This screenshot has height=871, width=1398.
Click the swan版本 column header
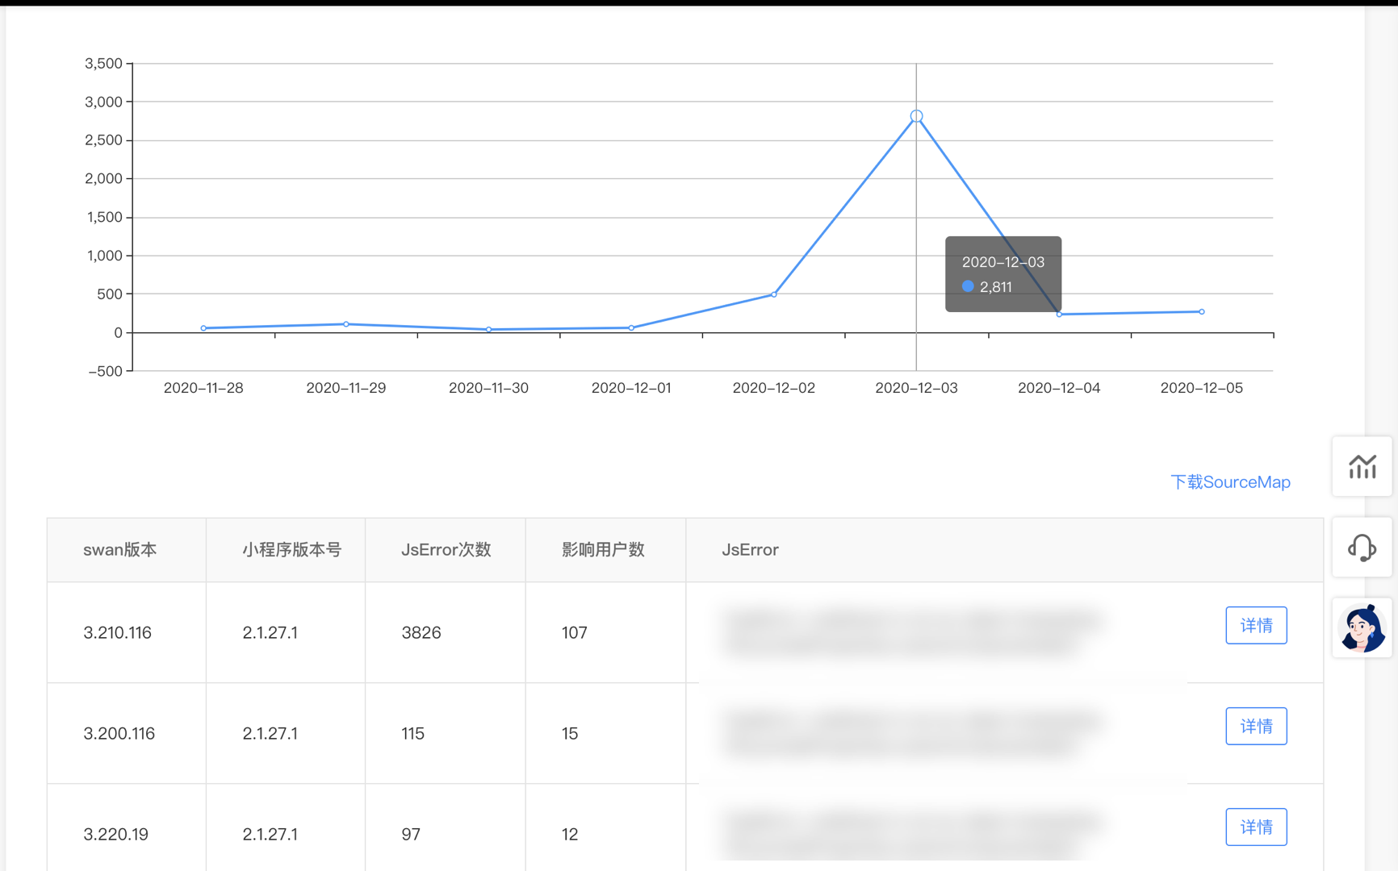pyautogui.click(x=120, y=550)
